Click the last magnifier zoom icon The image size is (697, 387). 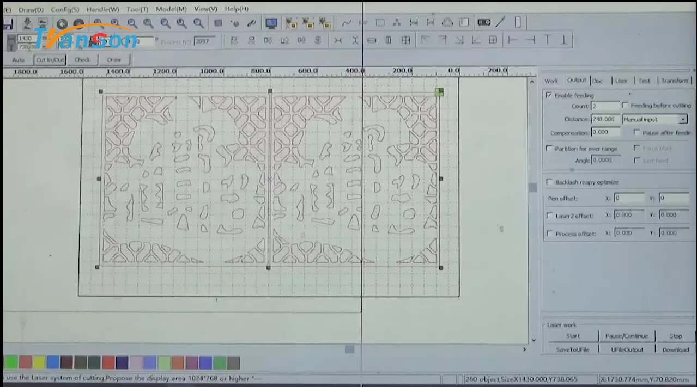[198, 23]
